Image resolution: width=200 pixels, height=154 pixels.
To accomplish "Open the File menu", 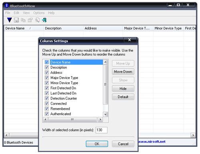I will click(x=8, y=13).
